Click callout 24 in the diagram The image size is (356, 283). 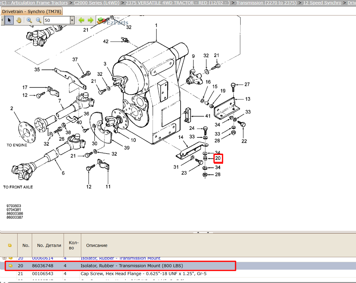click(192, 128)
